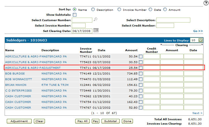The width and height of the screenshot is (209, 127).
Task: Tick the checkbox for the 154.61 invoice
Action: click(141, 85)
